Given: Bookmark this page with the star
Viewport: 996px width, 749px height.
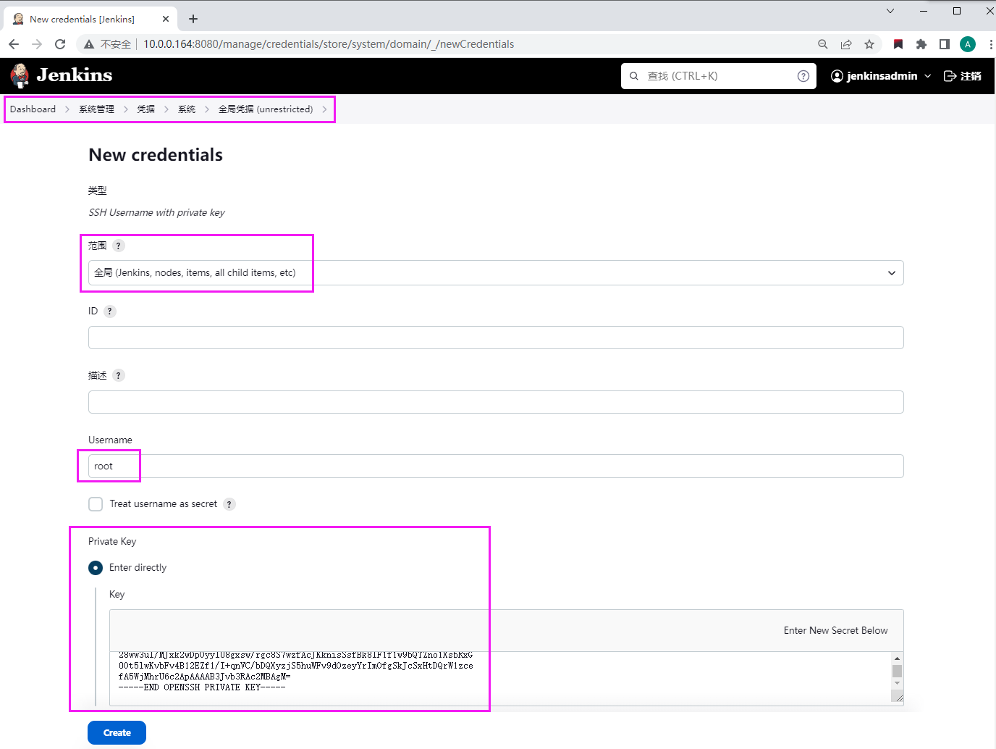Looking at the screenshot, I should pyautogui.click(x=869, y=44).
